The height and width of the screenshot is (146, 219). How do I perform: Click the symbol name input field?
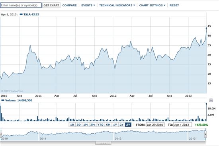pos(21,5)
